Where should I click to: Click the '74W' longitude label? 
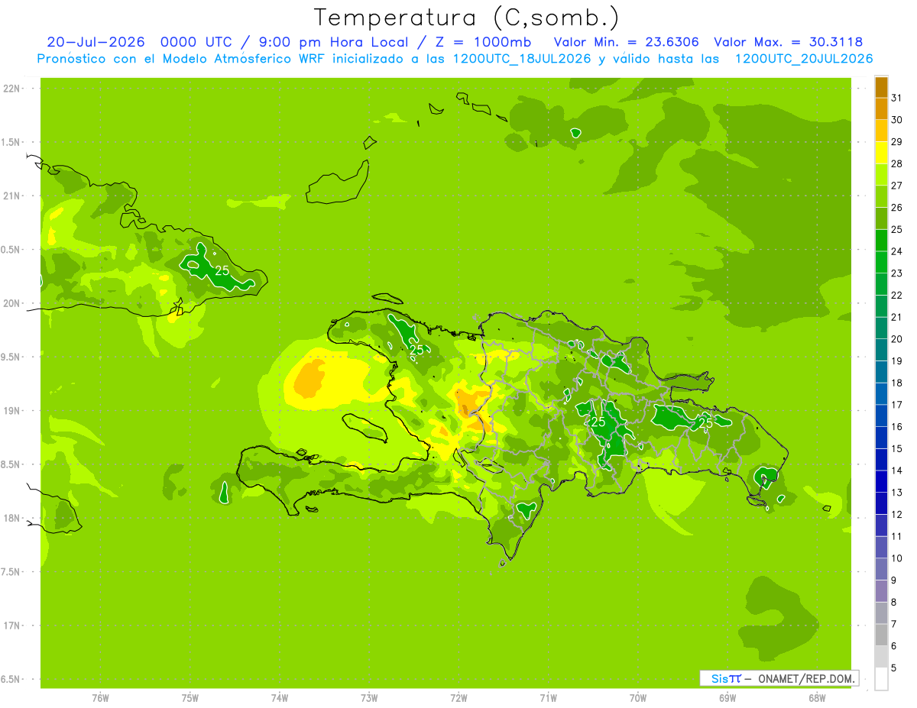280,697
